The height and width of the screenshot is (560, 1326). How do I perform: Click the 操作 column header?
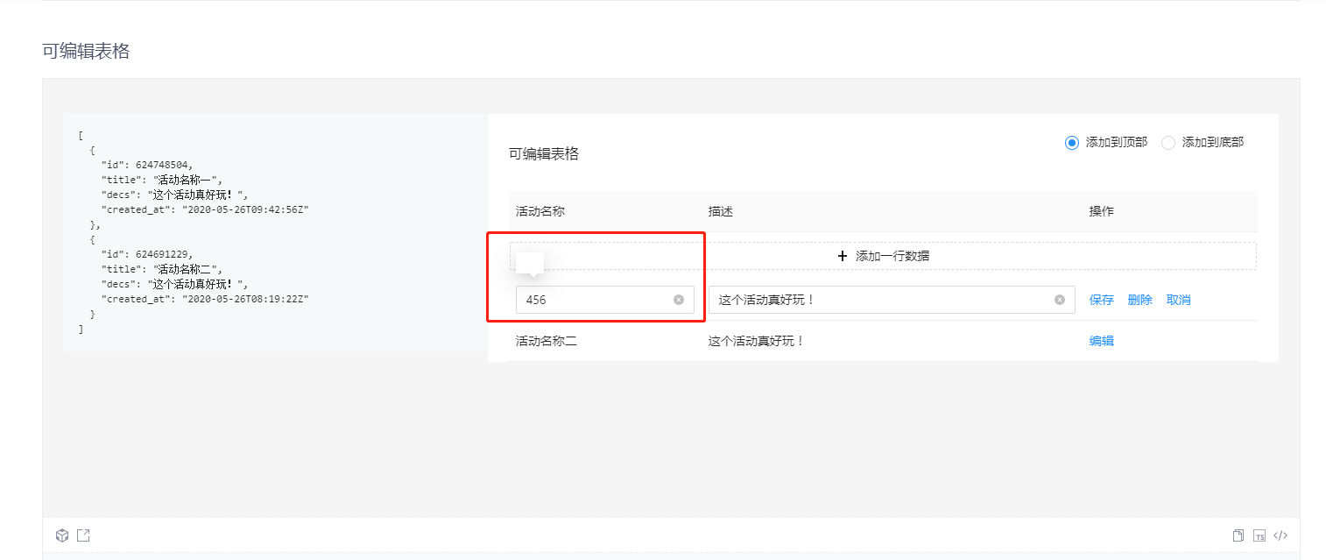coord(1102,212)
